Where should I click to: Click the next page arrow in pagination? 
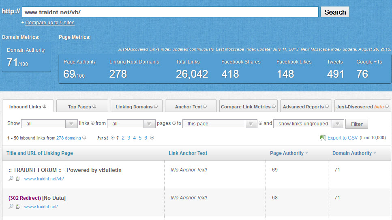coord(152,138)
